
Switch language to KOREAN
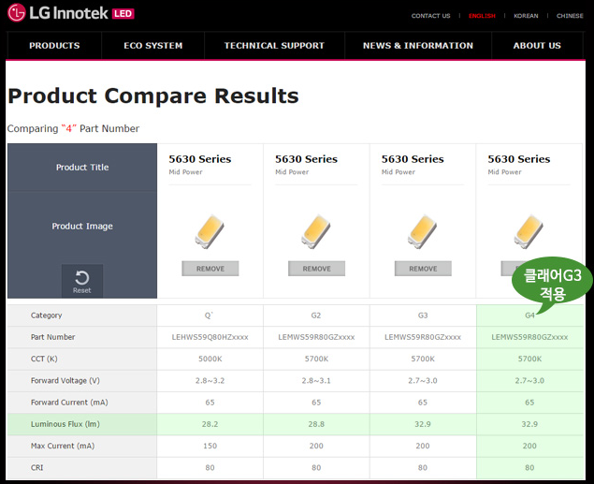[526, 16]
